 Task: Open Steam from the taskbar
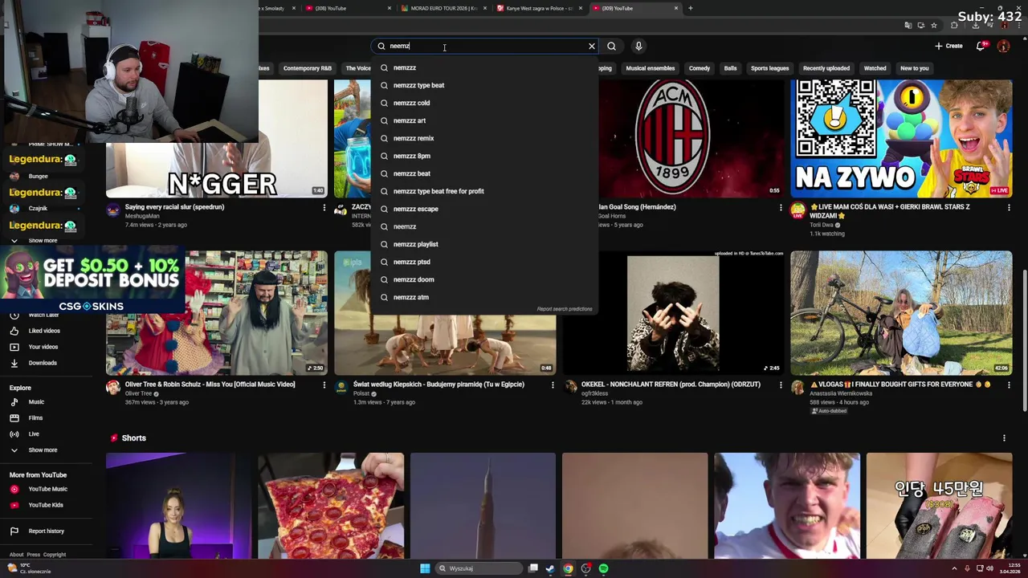click(x=550, y=568)
